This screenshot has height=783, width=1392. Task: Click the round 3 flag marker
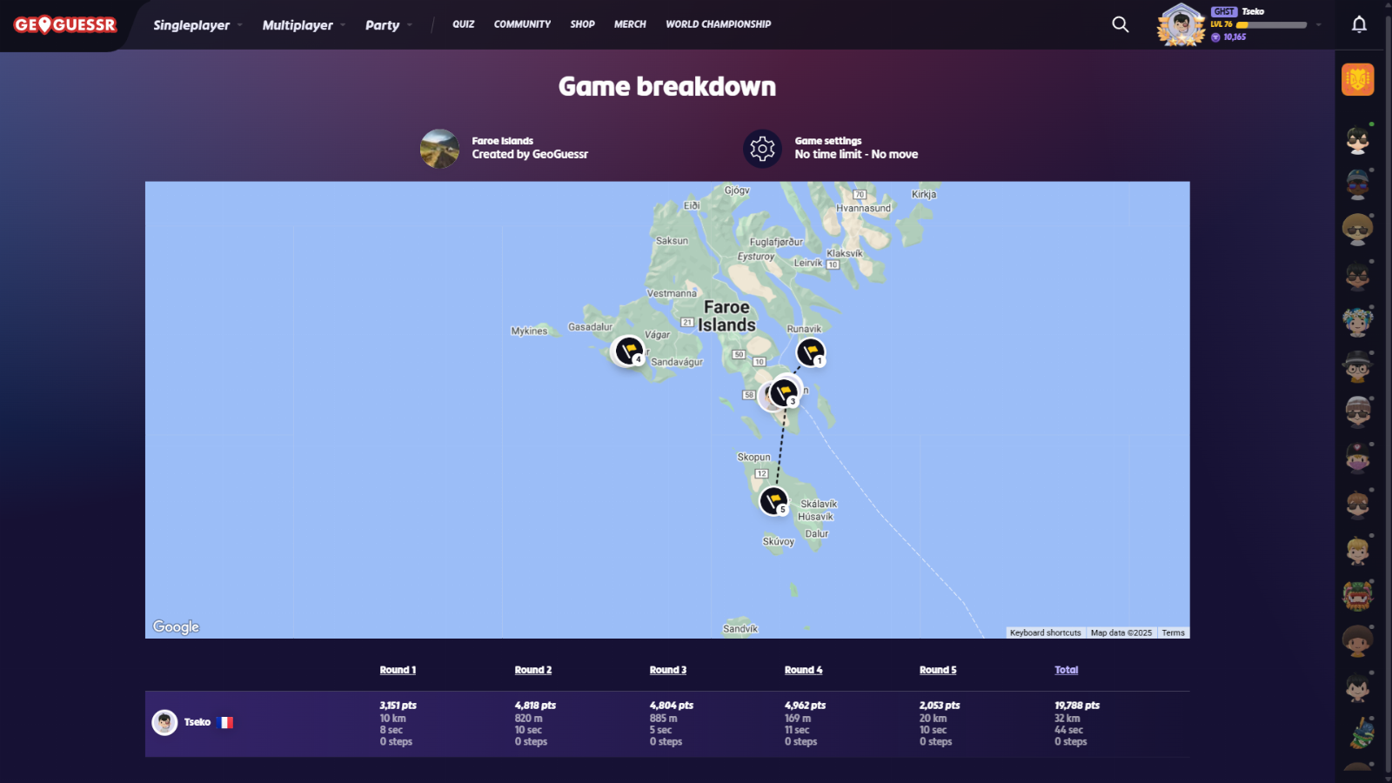pyautogui.click(x=784, y=392)
